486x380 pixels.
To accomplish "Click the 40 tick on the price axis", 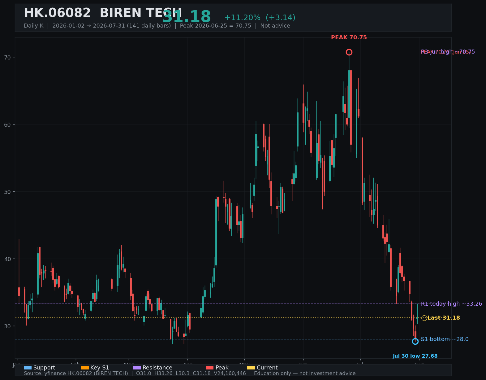I will coord(7,259).
